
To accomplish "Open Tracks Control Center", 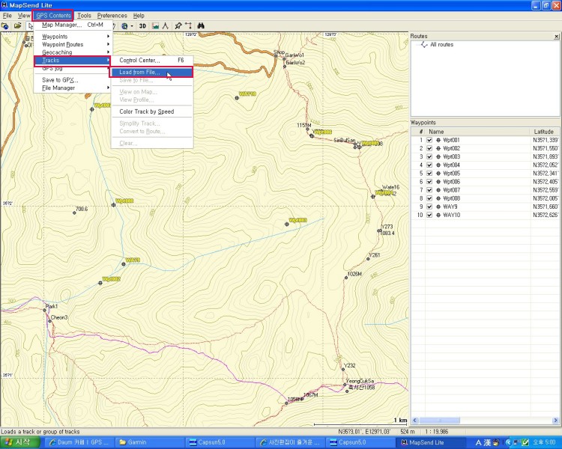I will coord(151,60).
